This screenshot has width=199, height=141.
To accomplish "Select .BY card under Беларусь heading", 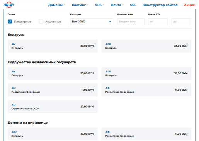I will 53,46.
